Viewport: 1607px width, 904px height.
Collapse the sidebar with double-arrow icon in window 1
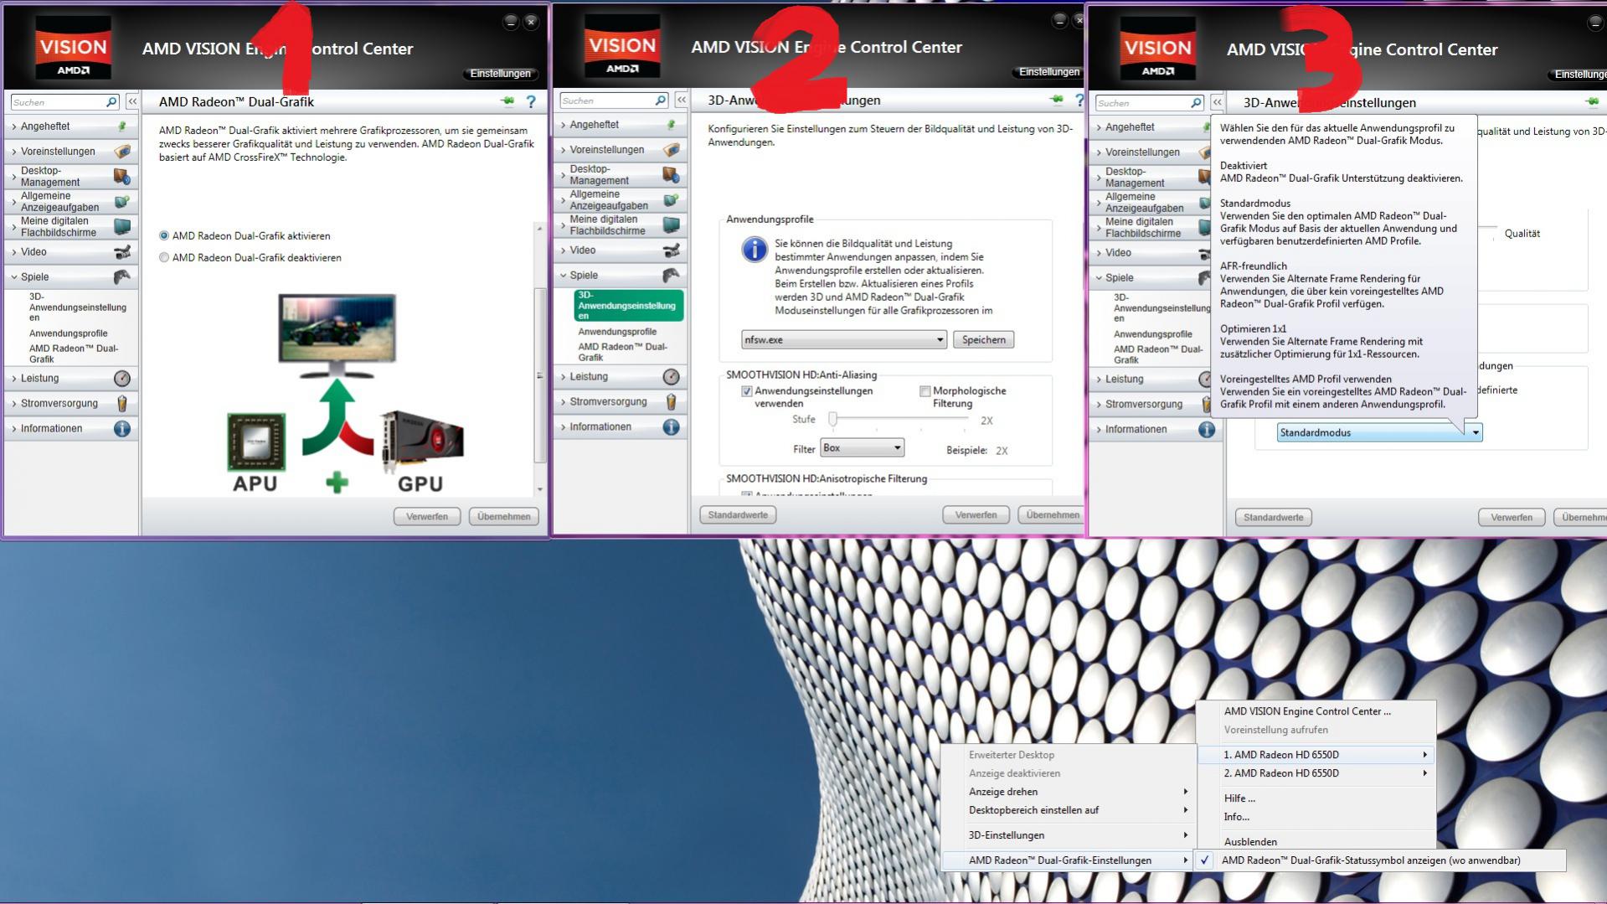[132, 101]
